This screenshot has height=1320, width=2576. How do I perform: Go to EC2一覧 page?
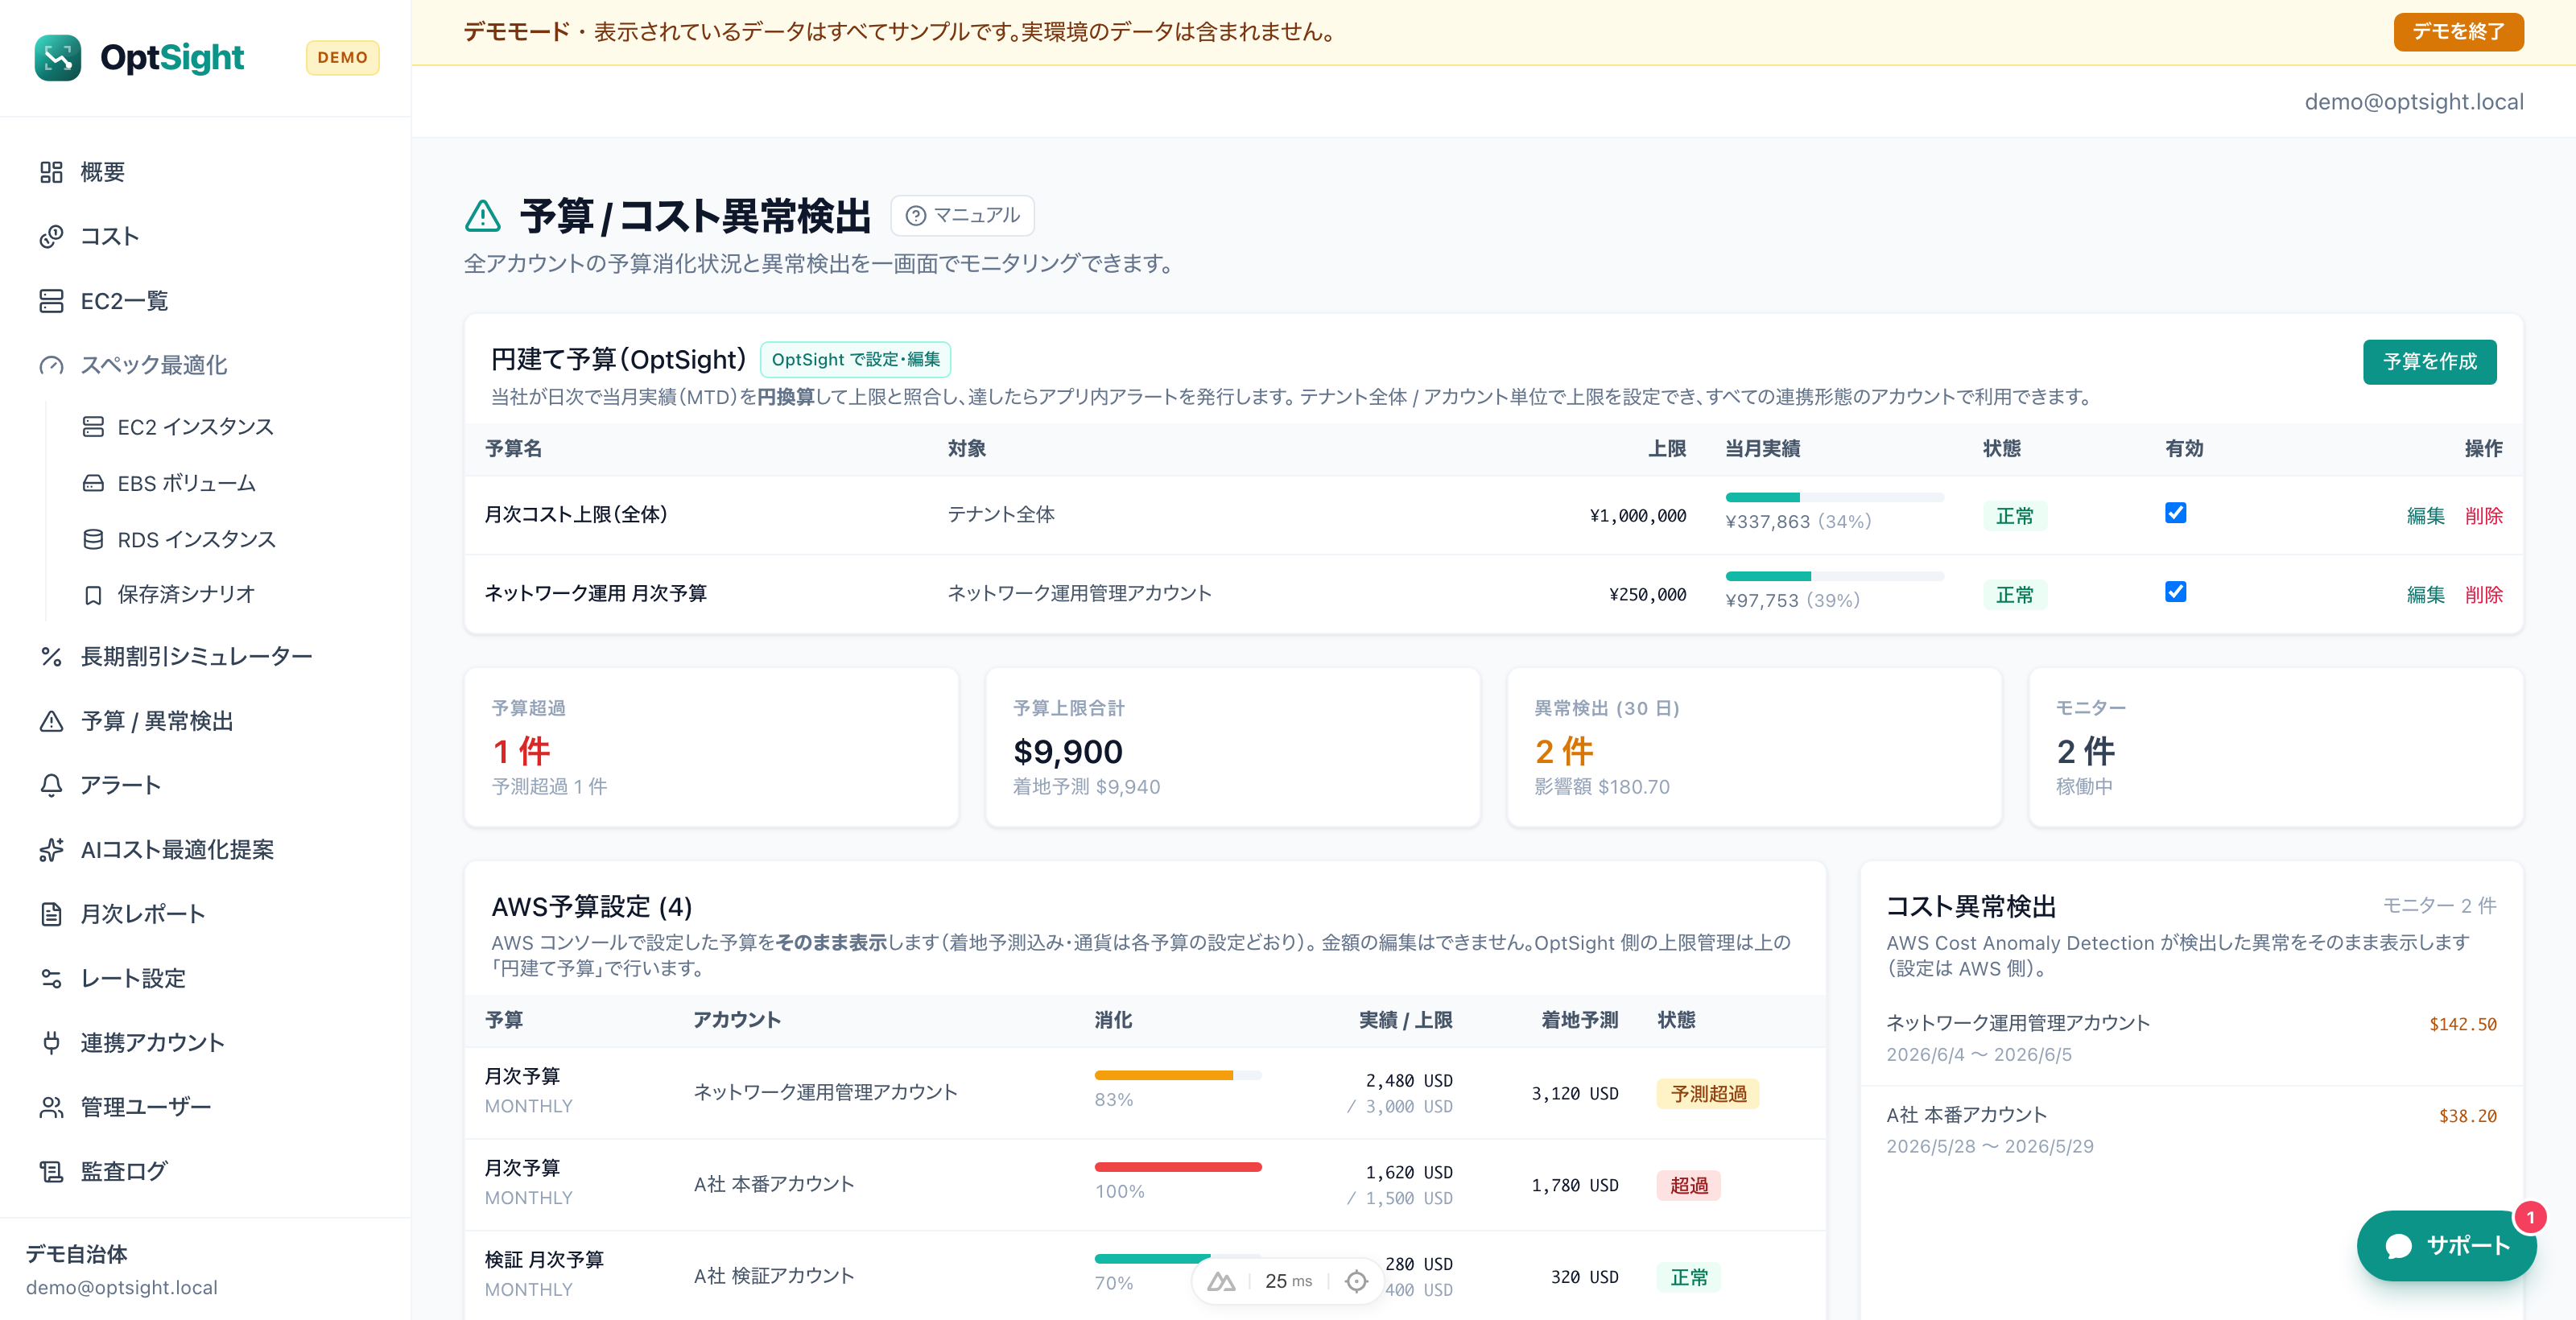point(205,301)
